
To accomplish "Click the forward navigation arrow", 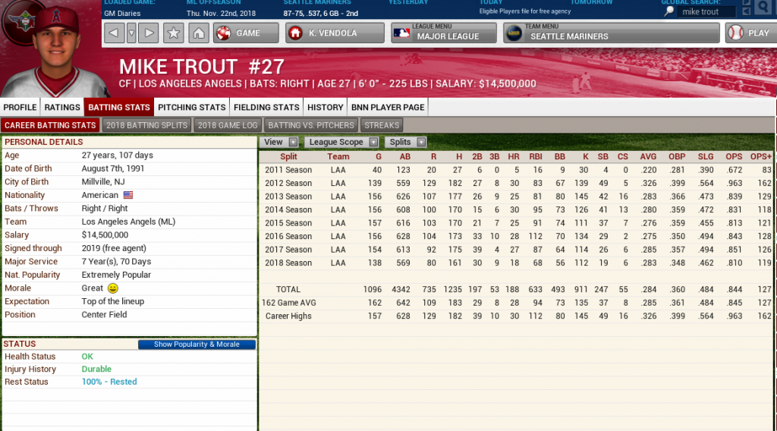I will [x=149, y=33].
